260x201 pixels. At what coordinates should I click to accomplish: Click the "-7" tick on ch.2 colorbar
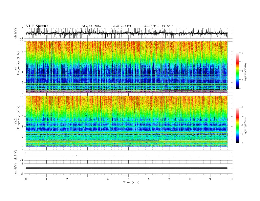coord(242,143)
